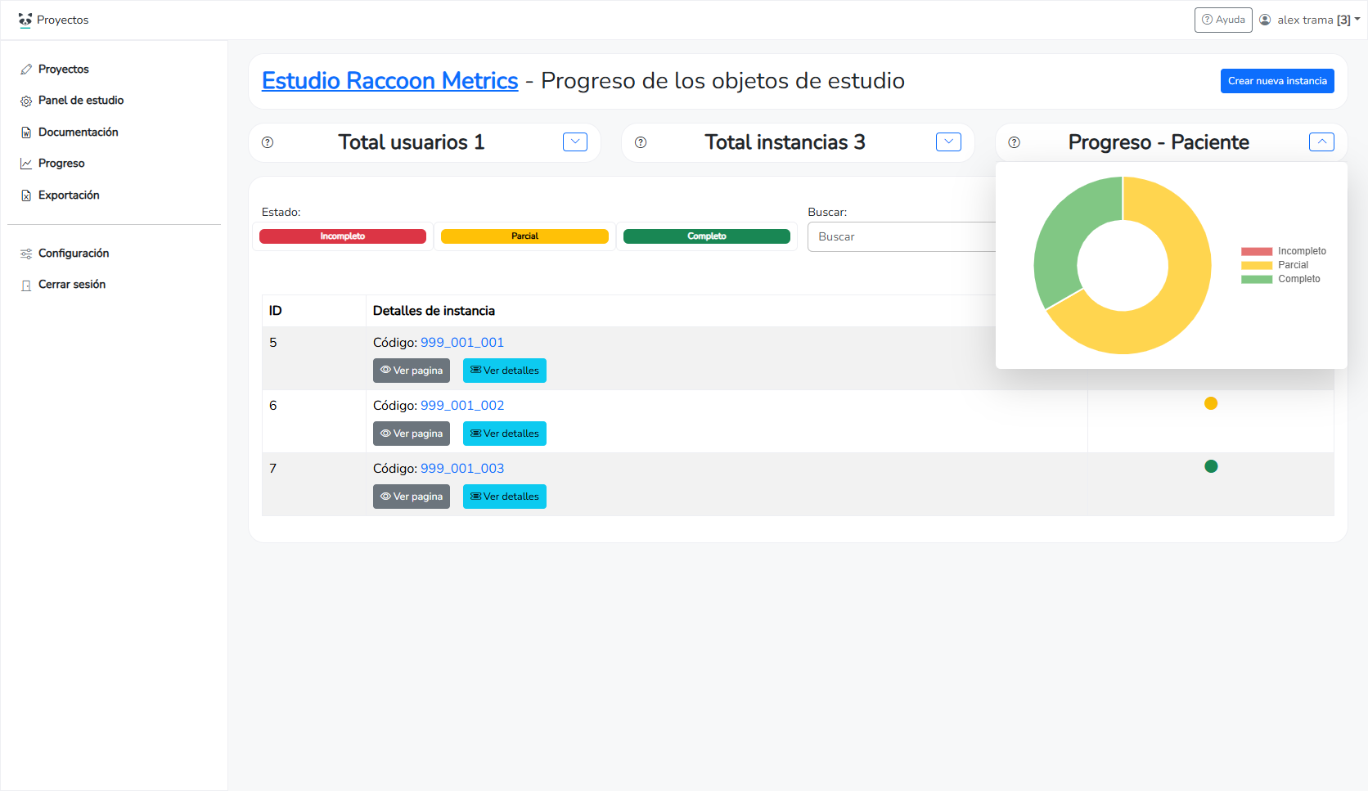Toggle Parcial legend entry in chart
The image size is (1368, 791).
(x=1275, y=265)
